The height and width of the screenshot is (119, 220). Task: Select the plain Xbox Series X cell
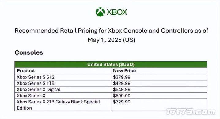click(x=63, y=96)
